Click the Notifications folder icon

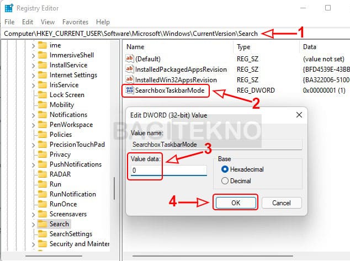[42, 115]
